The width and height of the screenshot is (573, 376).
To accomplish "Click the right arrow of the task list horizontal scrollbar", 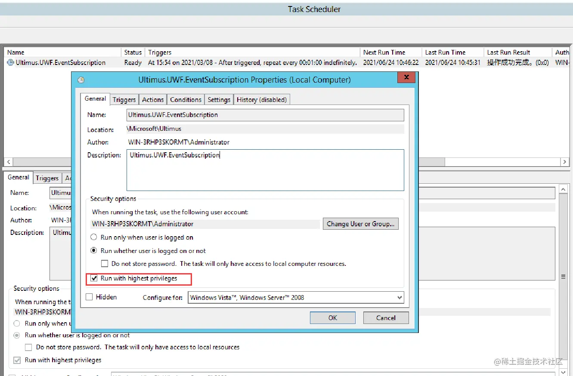I will (x=564, y=162).
